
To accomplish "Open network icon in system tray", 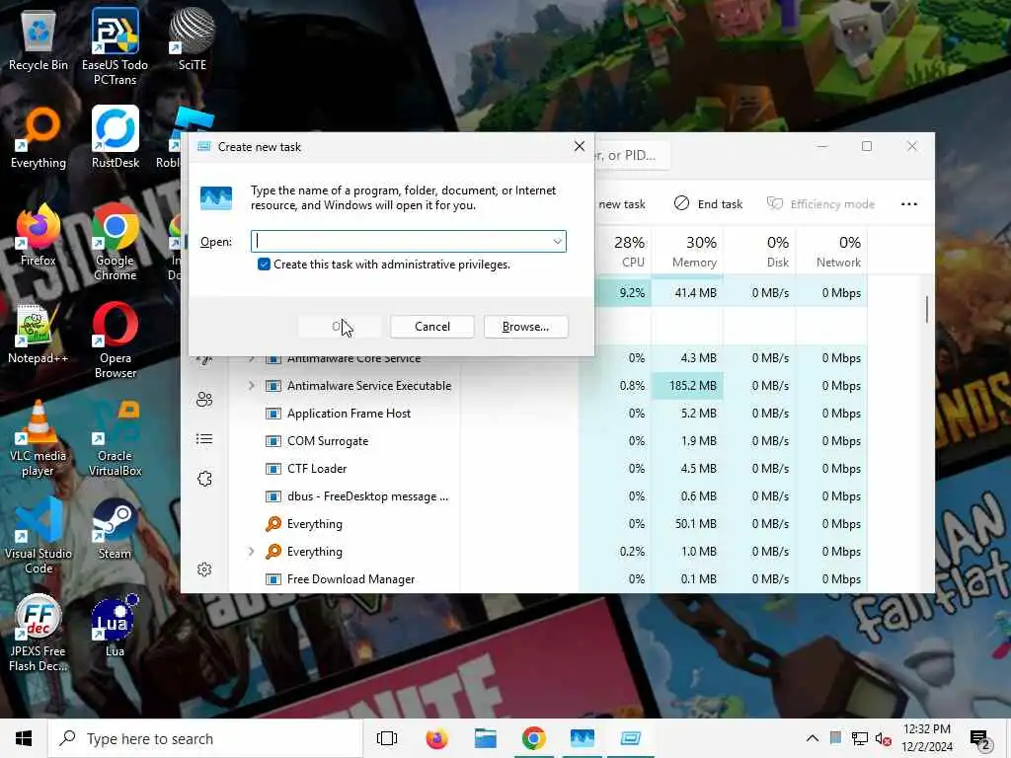I will [860, 738].
